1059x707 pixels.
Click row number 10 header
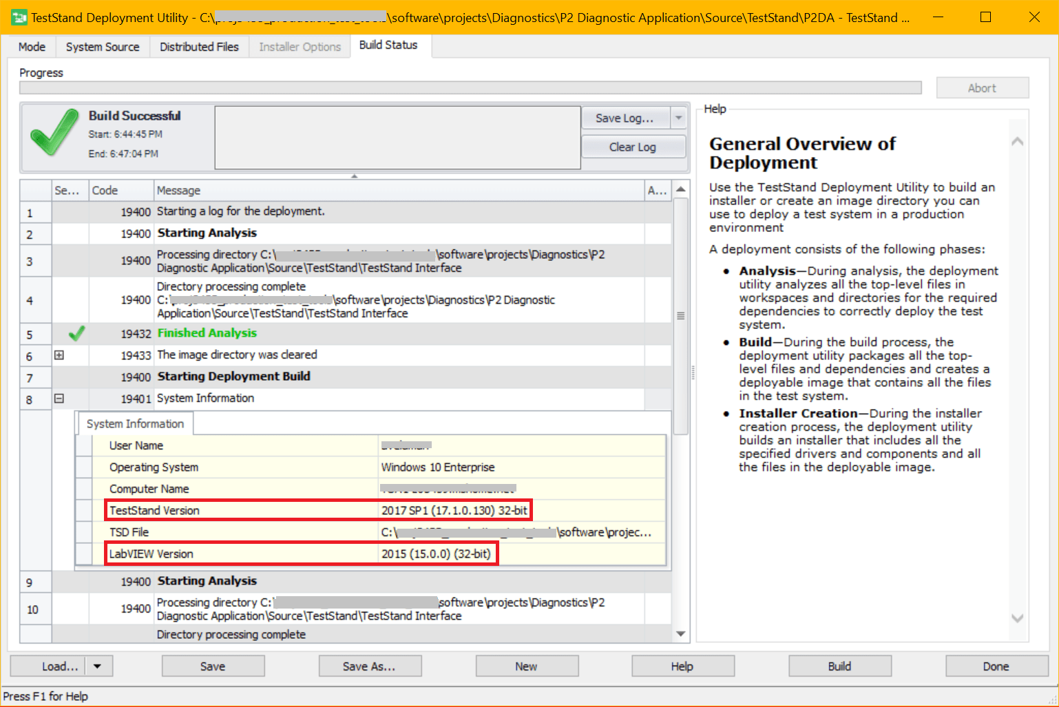point(36,609)
